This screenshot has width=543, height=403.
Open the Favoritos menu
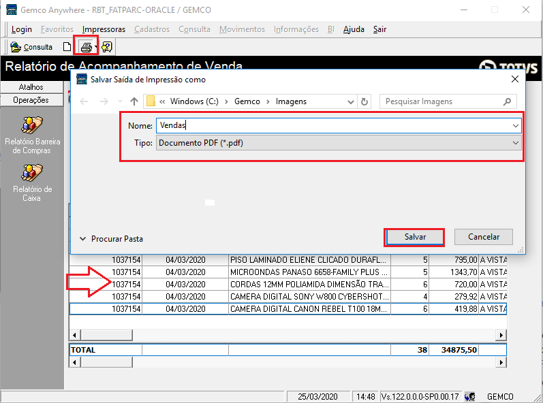tap(57, 29)
